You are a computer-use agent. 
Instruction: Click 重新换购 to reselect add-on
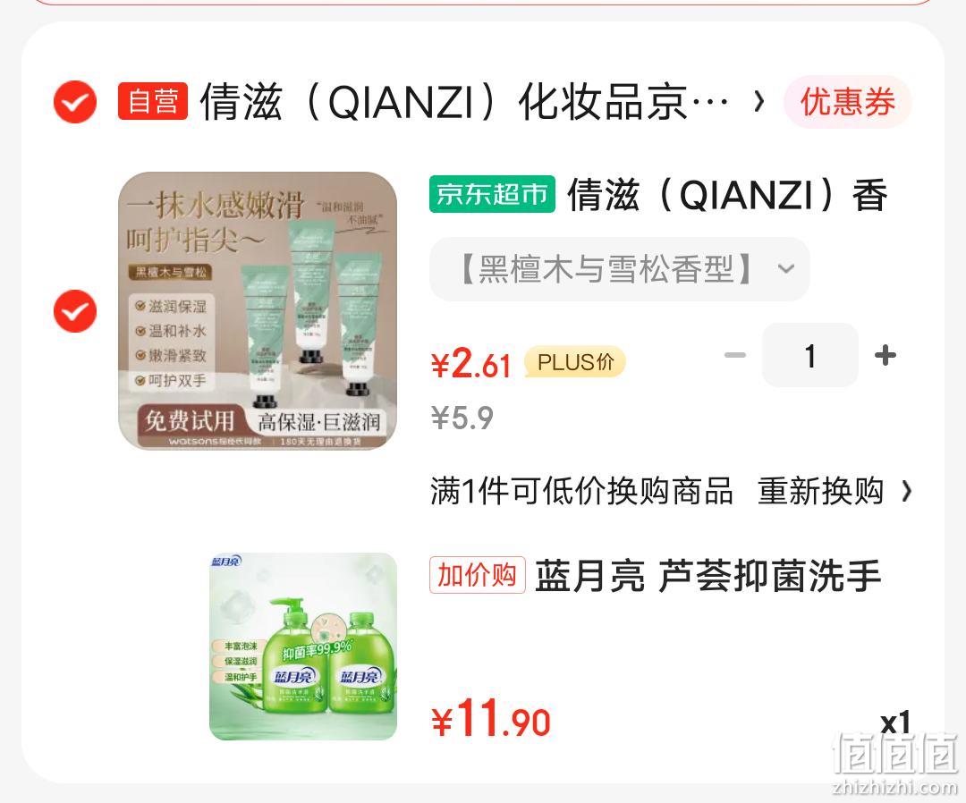[x=820, y=491]
